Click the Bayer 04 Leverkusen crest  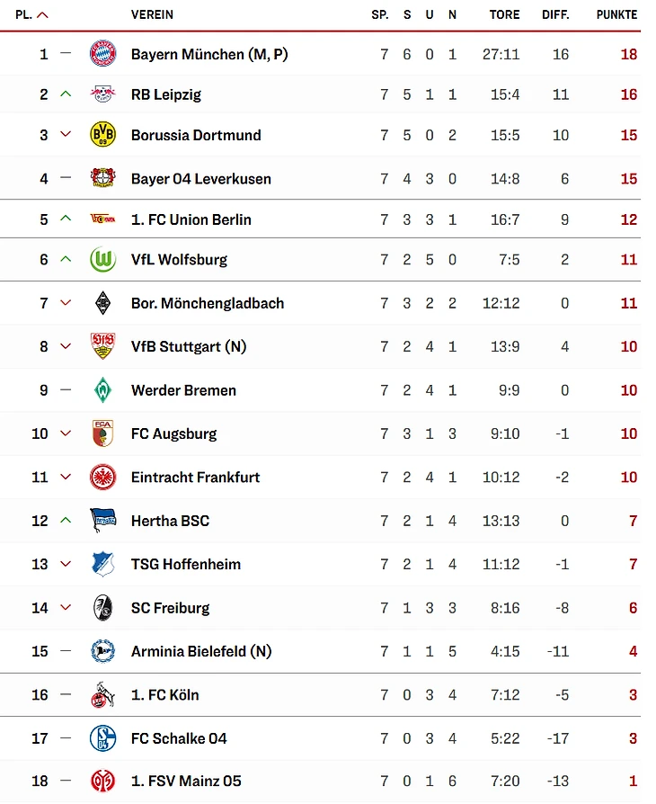tap(102, 178)
